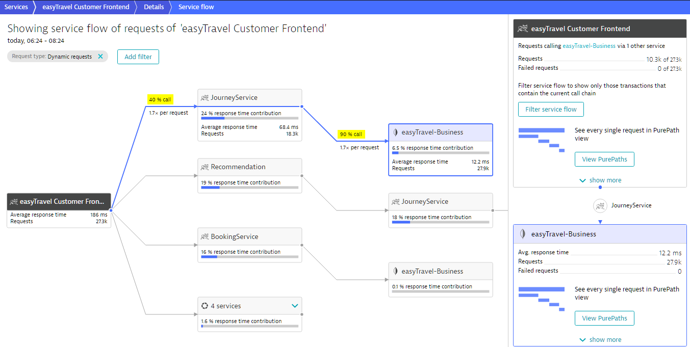This screenshot has width=690, height=347.
Task: Click the BookingService node service icon
Action: [x=205, y=237]
